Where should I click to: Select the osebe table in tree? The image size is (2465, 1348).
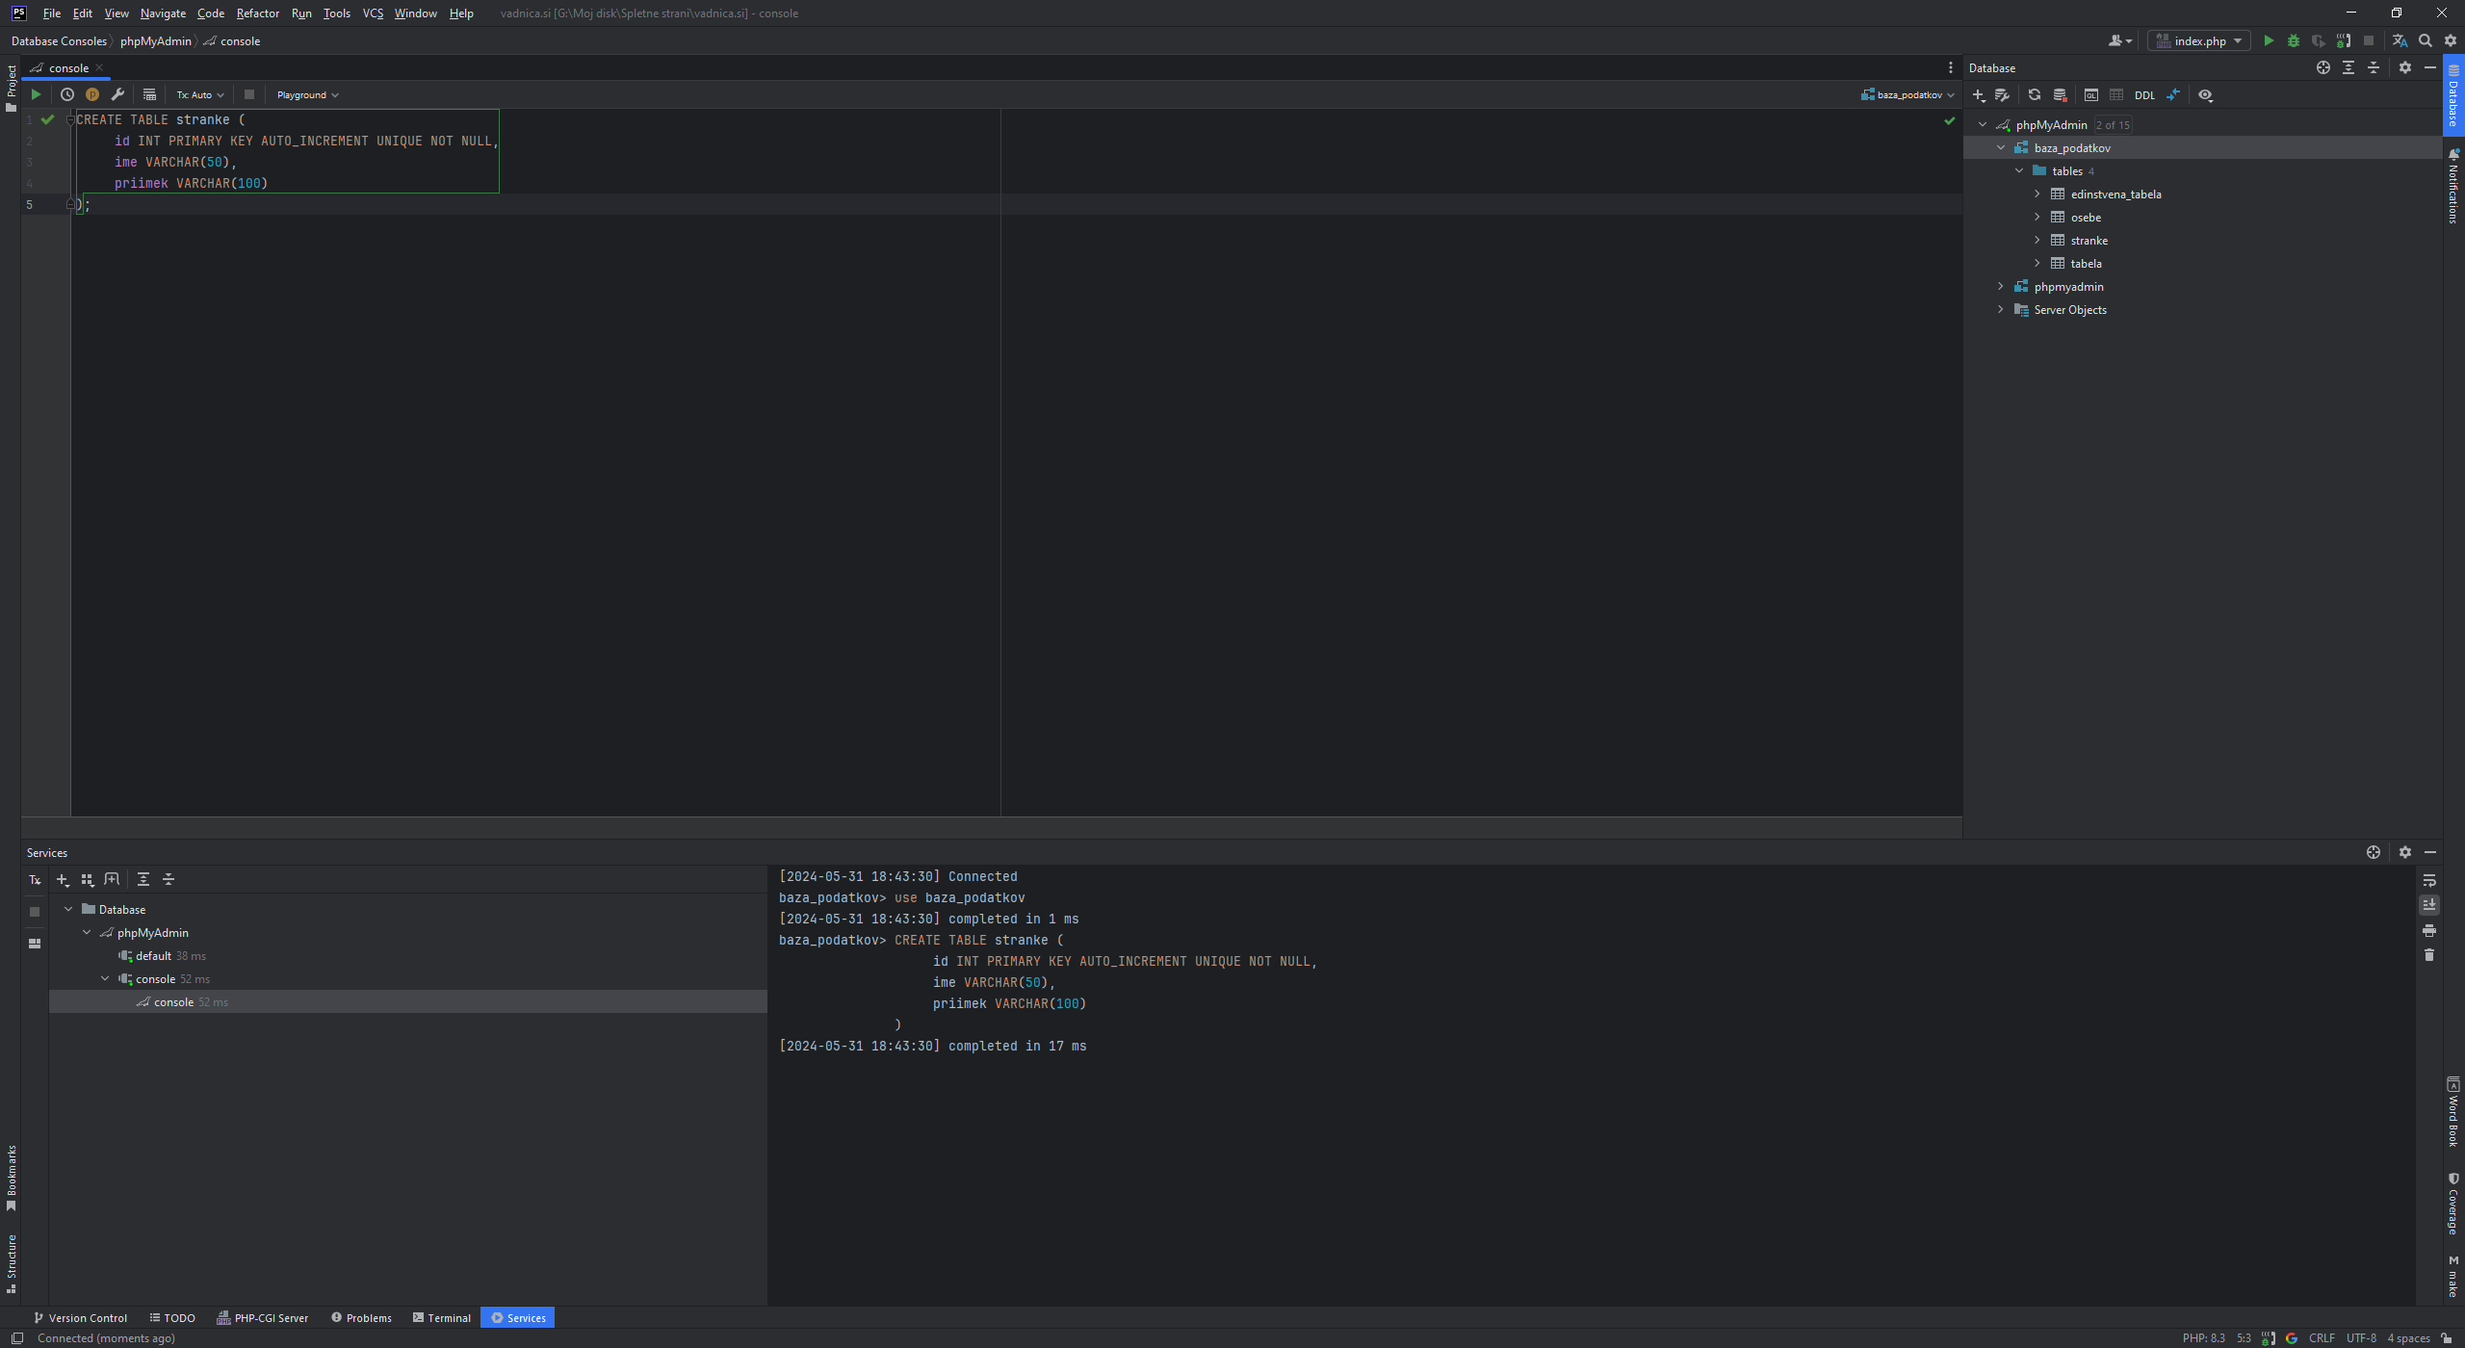pos(2086,218)
